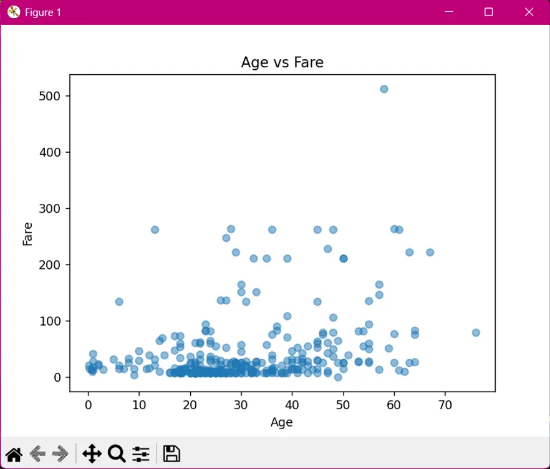
Task: Click the x-axis tick label 50
Action: (x=343, y=405)
